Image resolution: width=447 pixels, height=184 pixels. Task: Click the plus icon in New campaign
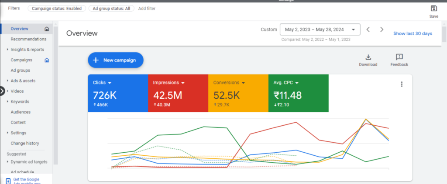pyautogui.click(x=96, y=60)
